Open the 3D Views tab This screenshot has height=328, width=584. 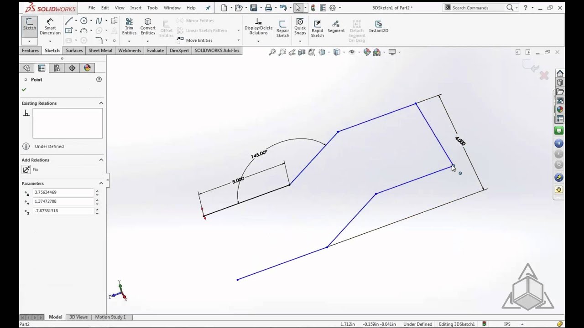coord(78,317)
